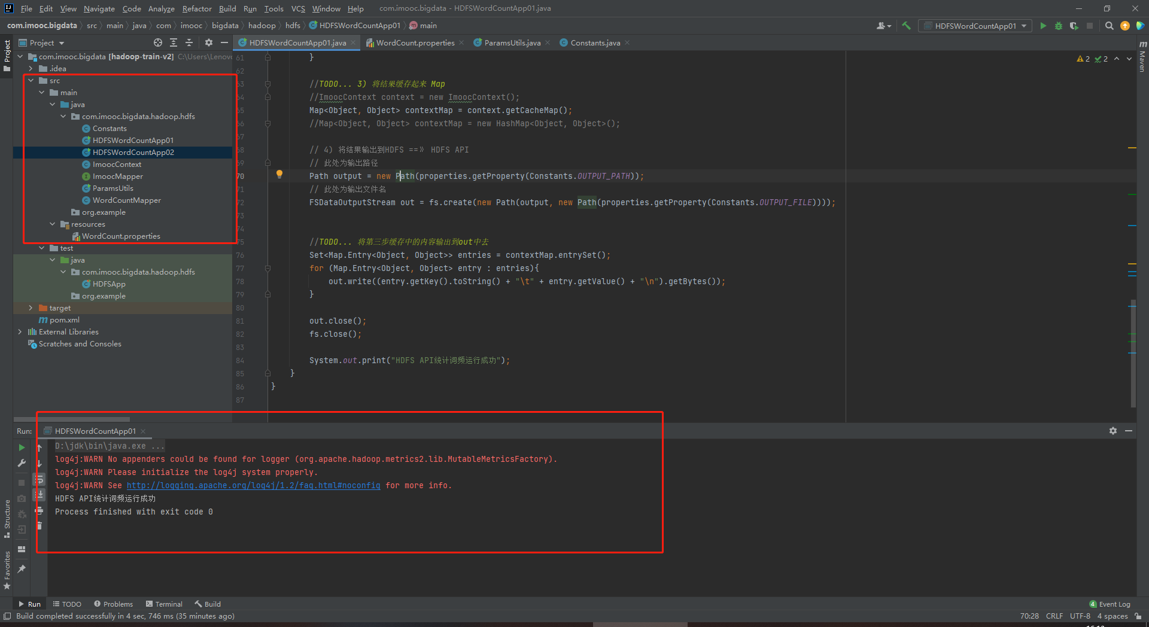Switch to the WordCount.properties editor tab
The image size is (1149, 627).
pyautogui.click(x=415, y=43)
